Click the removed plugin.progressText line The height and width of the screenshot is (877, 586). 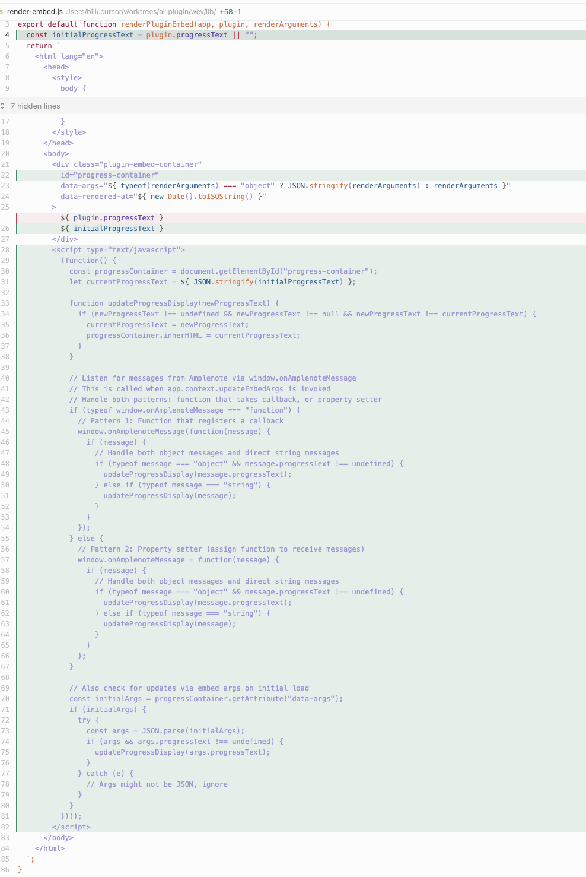click(112, 218)
